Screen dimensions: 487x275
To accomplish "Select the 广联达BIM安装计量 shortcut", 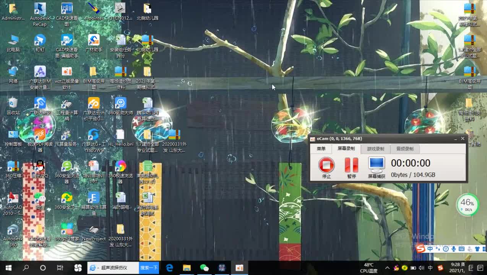I will (x=40, y=78).
